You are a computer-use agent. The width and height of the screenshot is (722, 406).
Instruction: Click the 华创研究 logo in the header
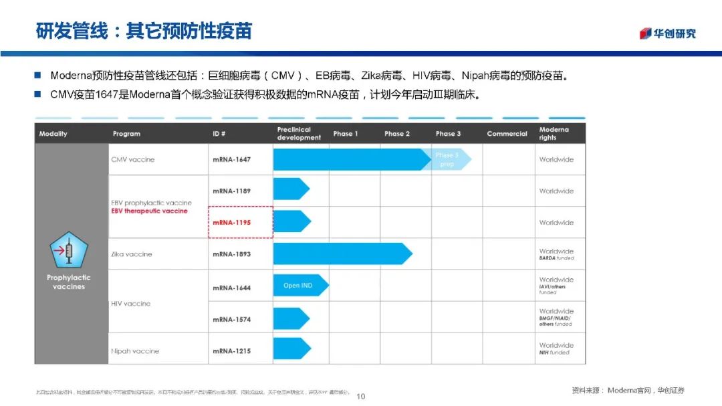coord(667,33)
